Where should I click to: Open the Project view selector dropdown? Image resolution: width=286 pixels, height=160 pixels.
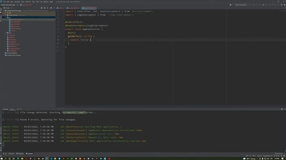pyautogui.click(x=8, y=8)
